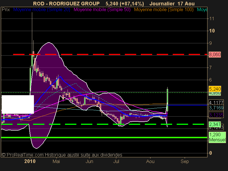
Task: Select the red 8,060 resistance price tag
Action: (215, 54)
